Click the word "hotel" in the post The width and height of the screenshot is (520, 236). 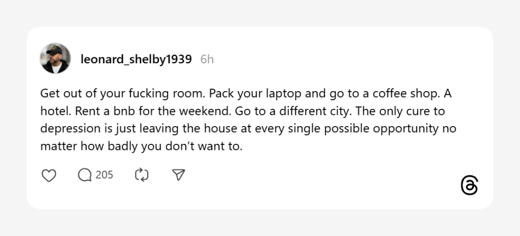[x=54, y=111]
